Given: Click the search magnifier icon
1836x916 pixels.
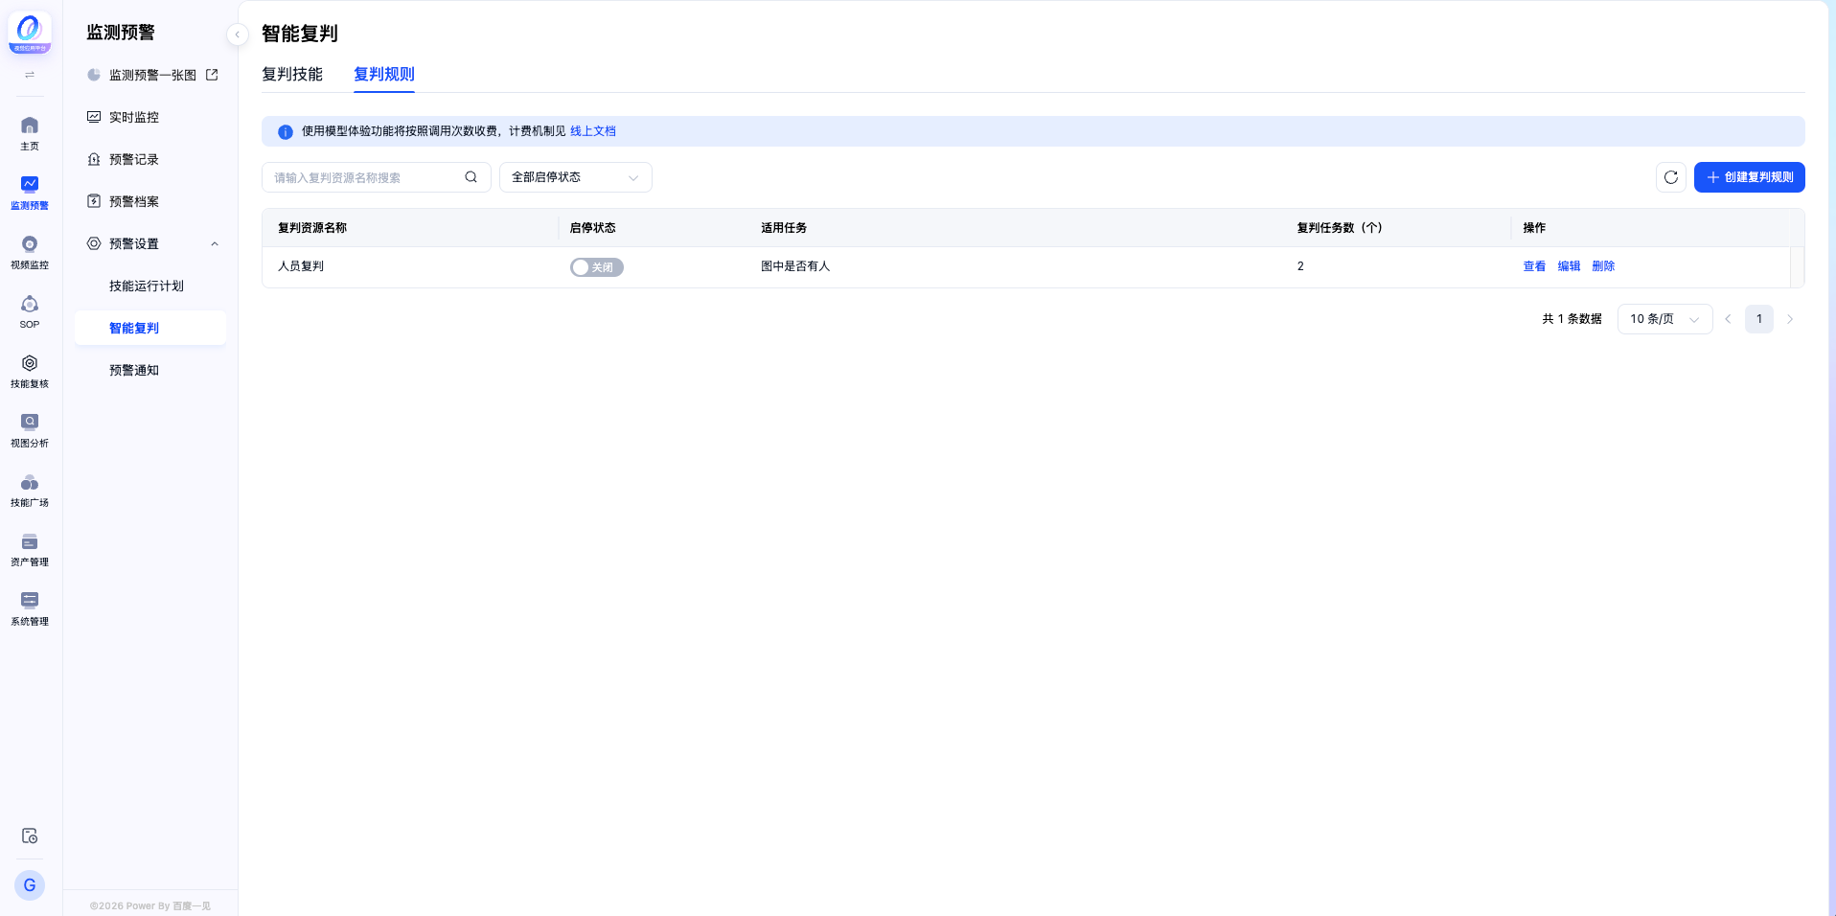Looking at the screenshot, I should coord(470,177).
